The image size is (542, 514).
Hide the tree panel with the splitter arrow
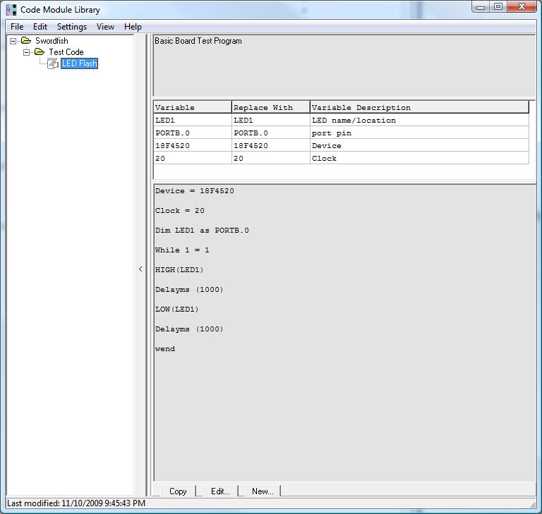click(x=140, y=269)
